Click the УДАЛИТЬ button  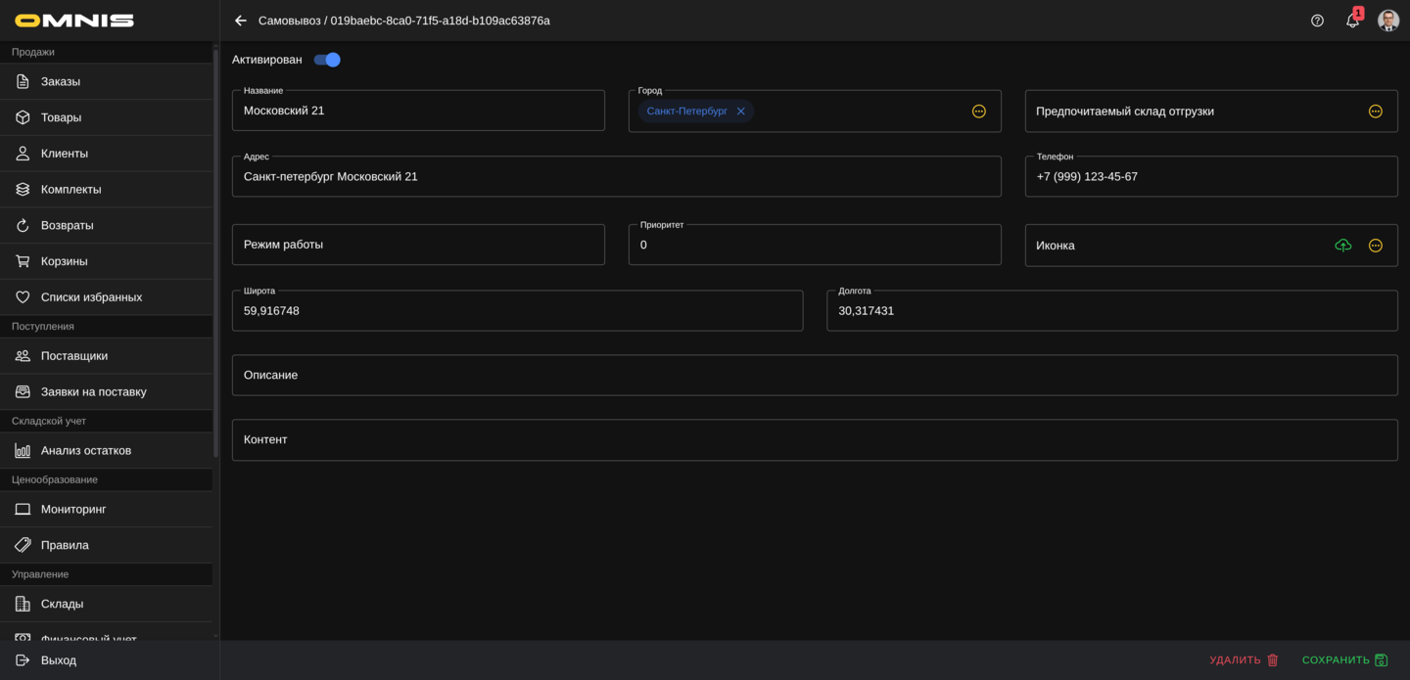1244,660
